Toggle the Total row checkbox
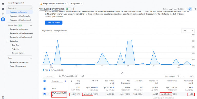Image resolution: width=197 pixels, height=99 pixels. (44, 88)
